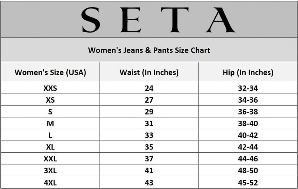Select hip range 38-40
The image size is (298, 189).
(248, 124)
